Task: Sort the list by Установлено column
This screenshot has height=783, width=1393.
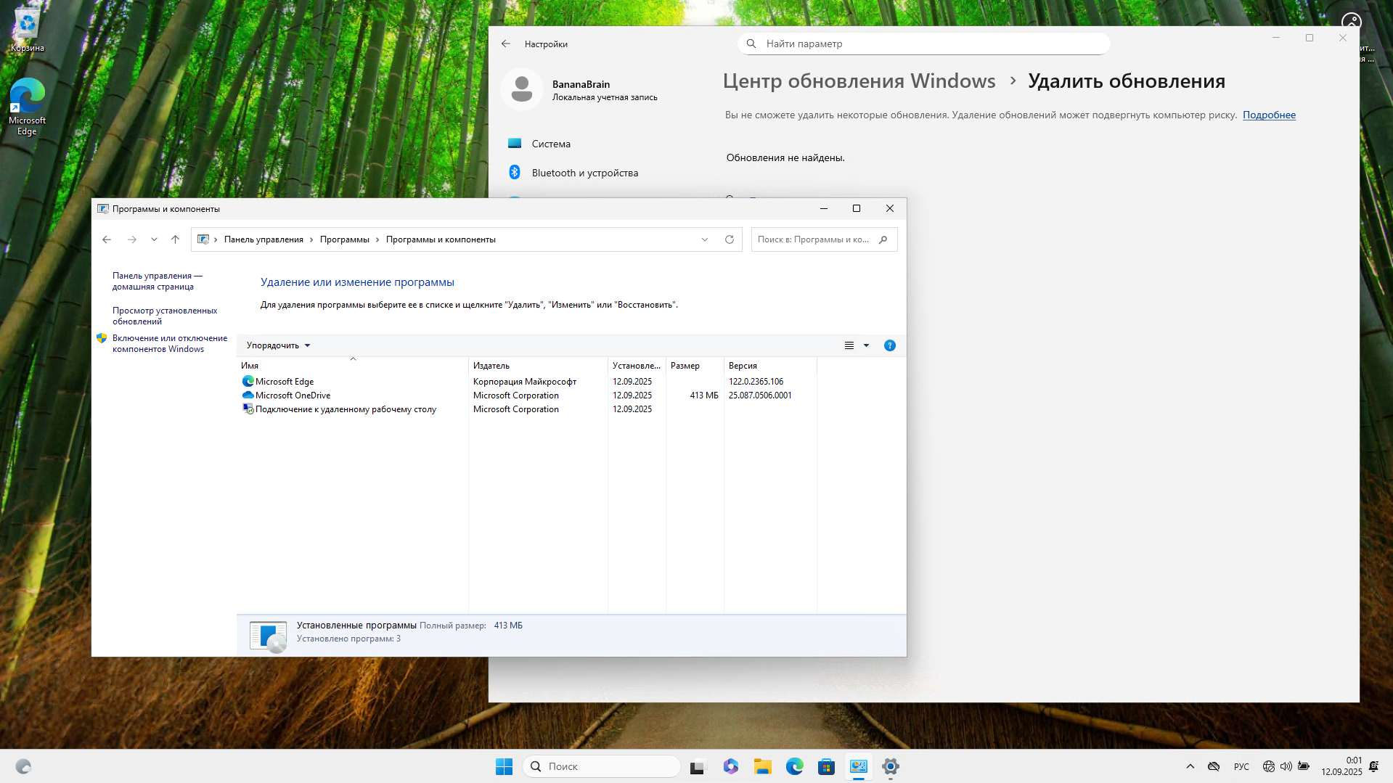Action: point(637,366)
